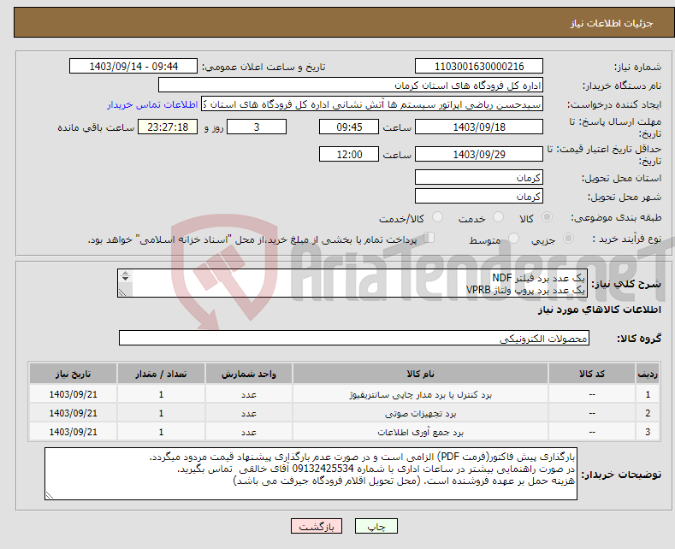
Task: Click the بازگشت (back) button
Action: (x=317, y=526)
